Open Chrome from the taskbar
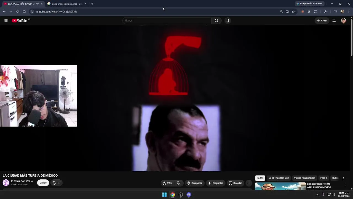This screenshot has width=353, height=199. (x=172, y=195)
